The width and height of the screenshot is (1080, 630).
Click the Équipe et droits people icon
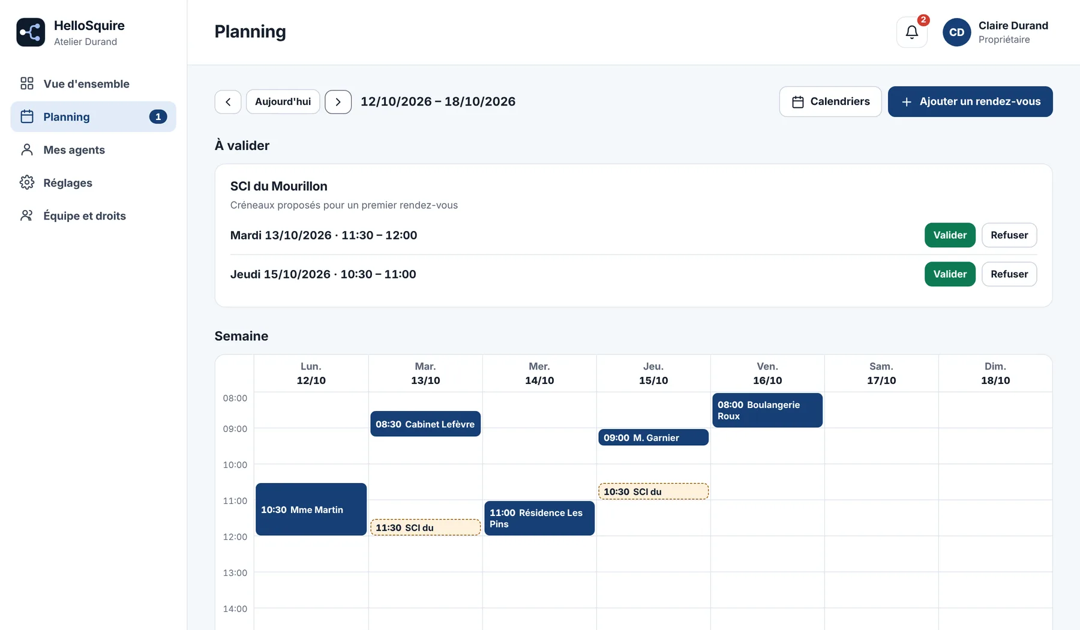(x=27, y=215)
